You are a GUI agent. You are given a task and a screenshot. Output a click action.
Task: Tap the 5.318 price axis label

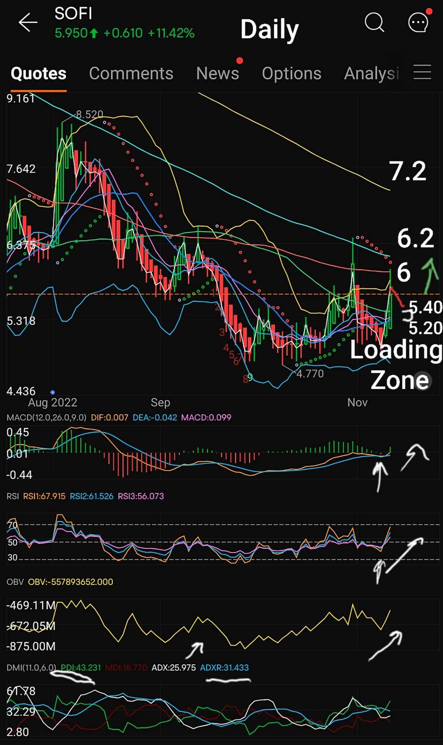pyautogui.click(x=21, y=321)
